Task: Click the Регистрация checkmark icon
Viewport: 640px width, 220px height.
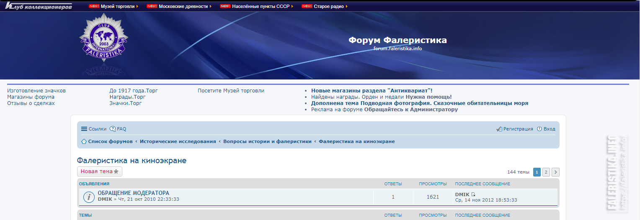Action: tap(499, 129)
